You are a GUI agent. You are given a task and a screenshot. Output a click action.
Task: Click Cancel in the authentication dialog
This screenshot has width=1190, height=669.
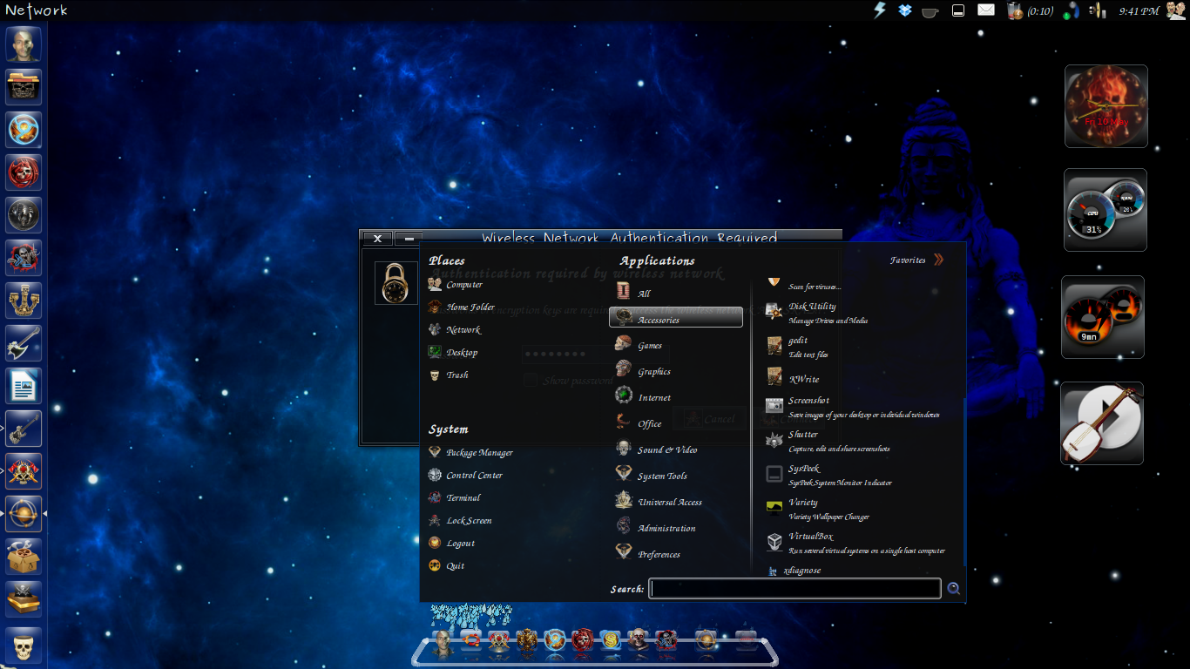coord(710,419)
